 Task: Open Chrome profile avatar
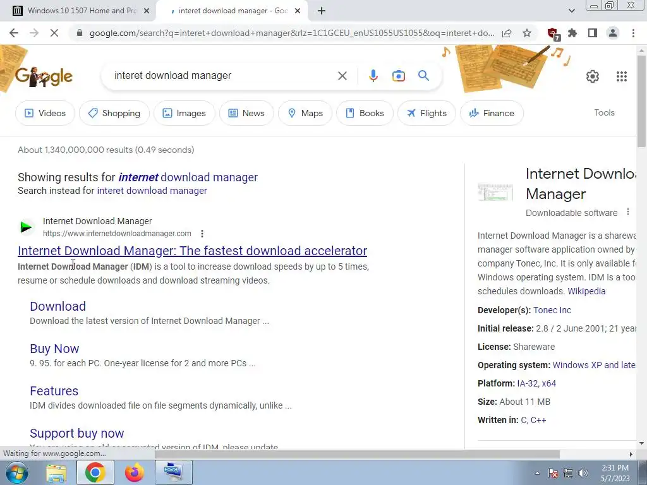pos(613,33)
